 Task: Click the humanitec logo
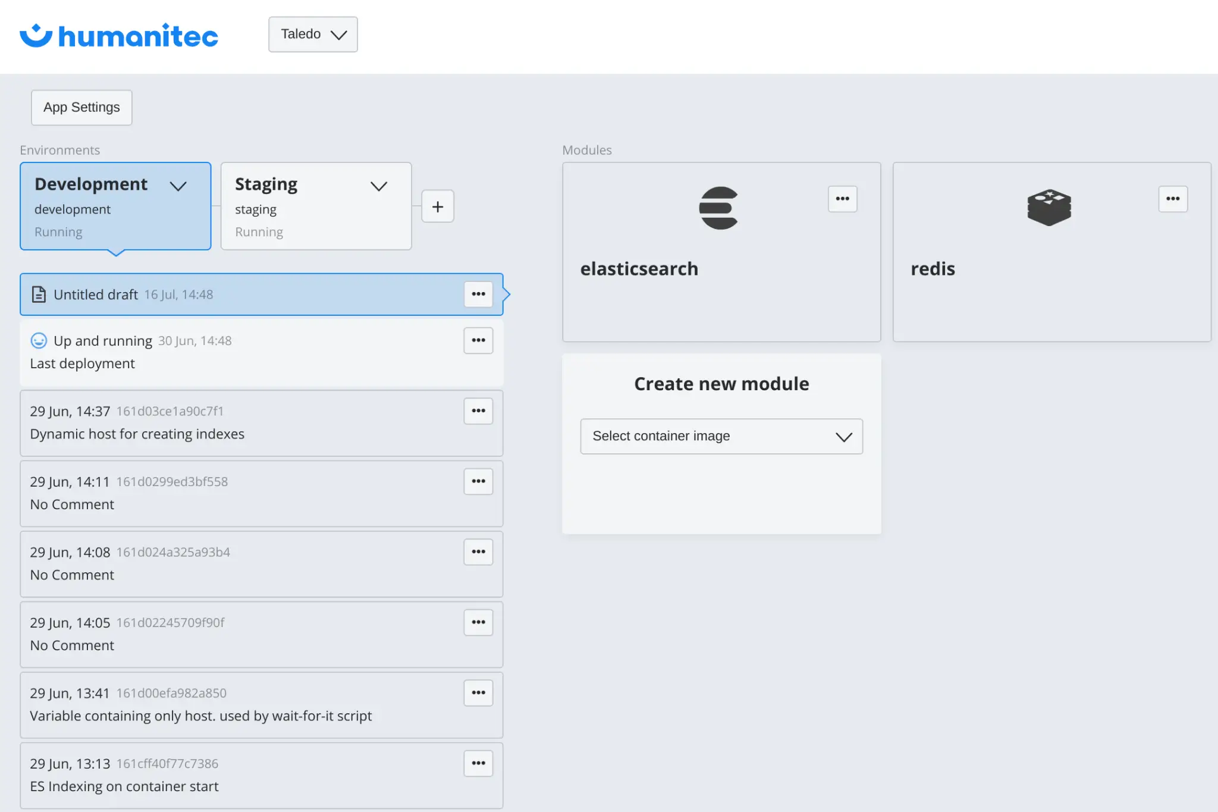[119, 36]
